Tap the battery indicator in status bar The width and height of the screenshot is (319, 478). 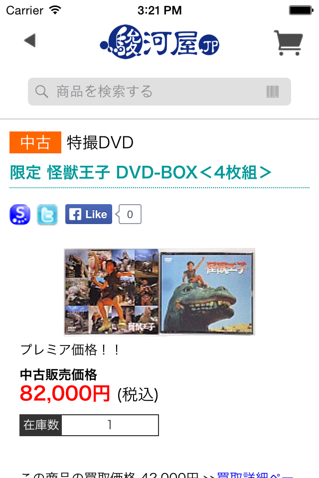coord(301,10)
